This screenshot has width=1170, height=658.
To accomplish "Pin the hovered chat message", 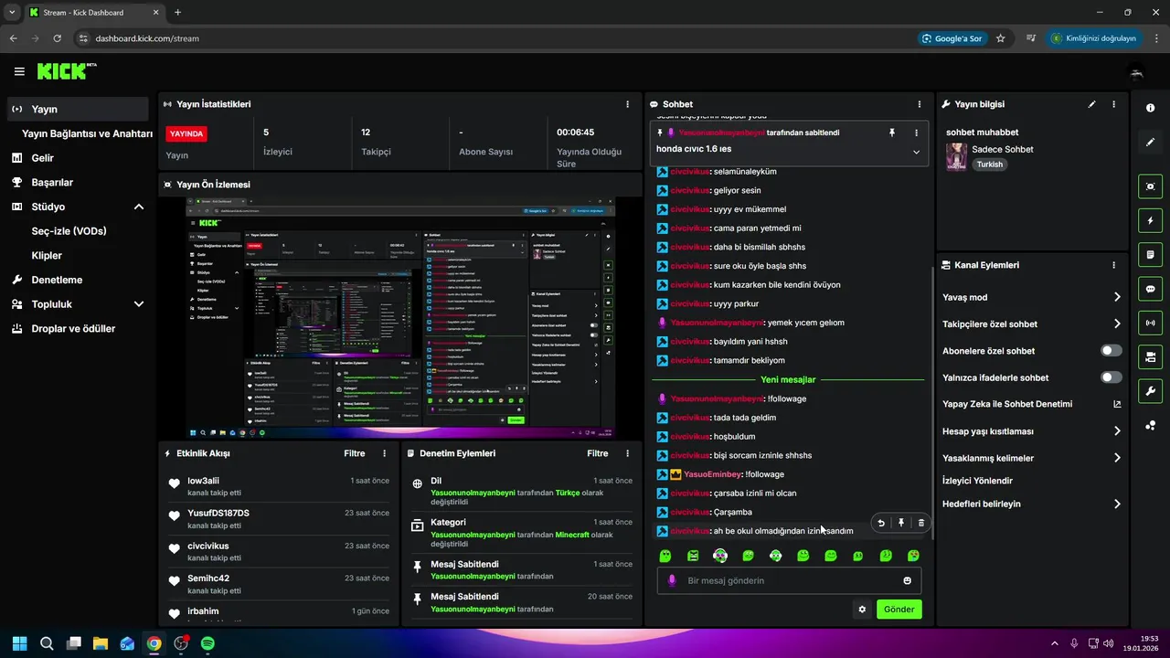I will [901, 523].
